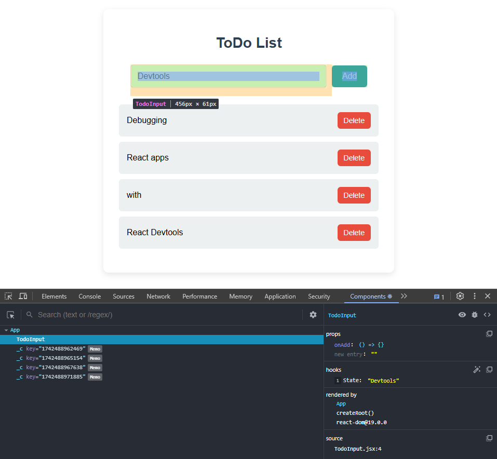View TodoInput source via code brackets icon
This screenshot has height=459, width=497.
pos(487,315)
